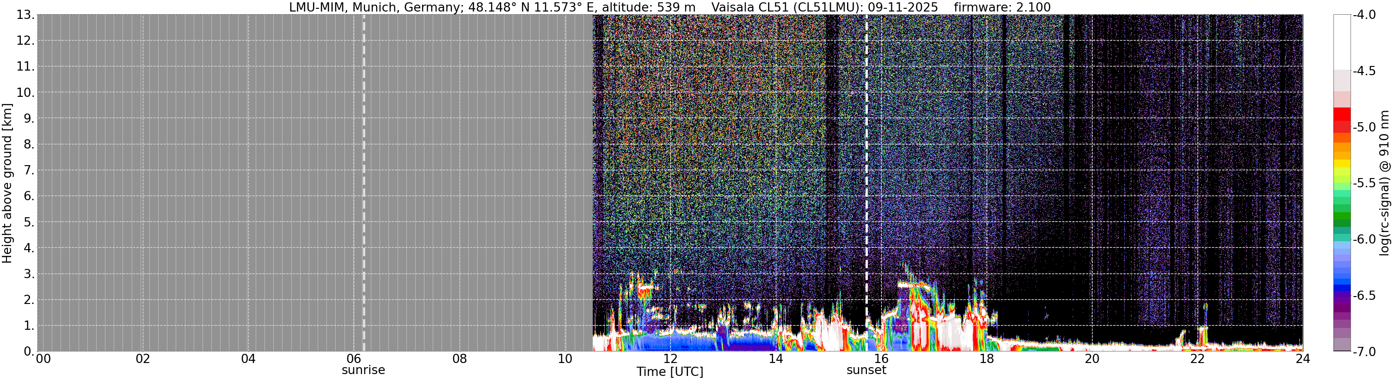Click height-axis tick label 12.
The image size is (1394, 381).
point(25,41)
